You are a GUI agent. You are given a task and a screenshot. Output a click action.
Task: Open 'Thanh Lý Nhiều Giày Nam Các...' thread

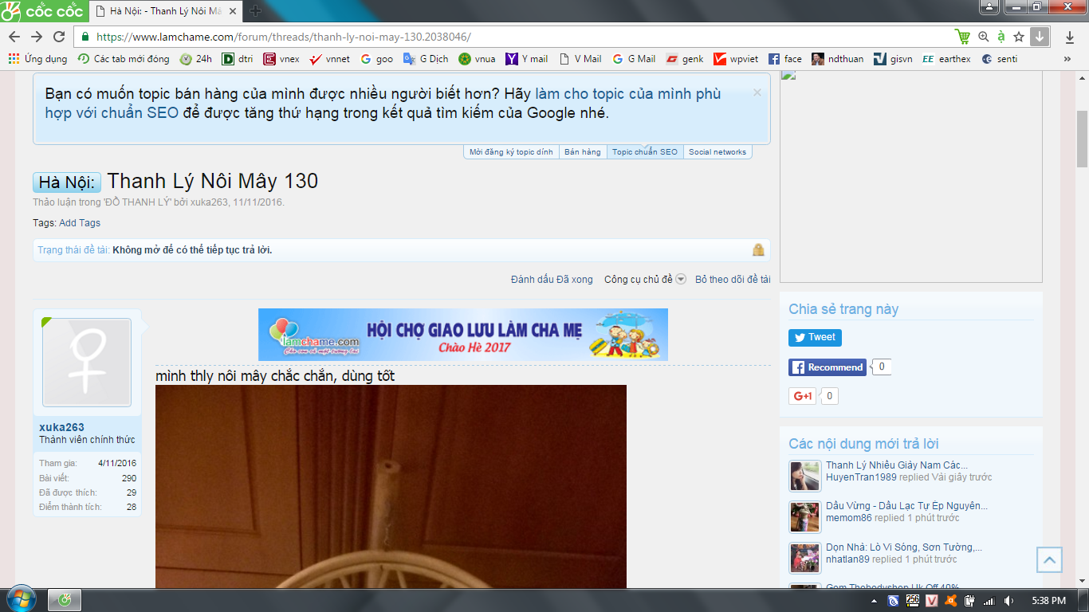(897, 465)
